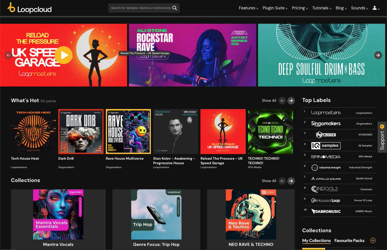Play the UK Speed Garage banner preview

(x=64, y=55)
